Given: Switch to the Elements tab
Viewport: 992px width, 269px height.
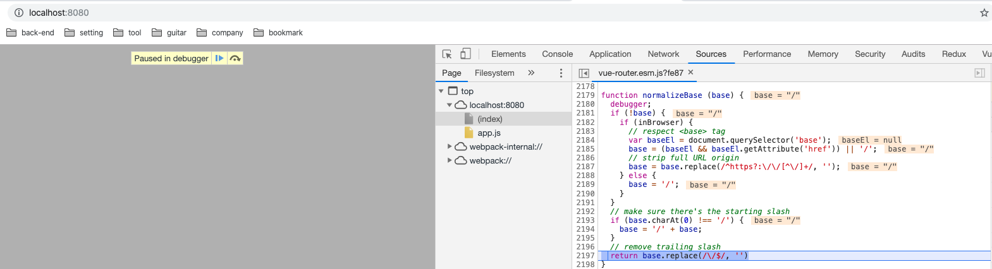Looking at the screenshot, I should (508, 54).
